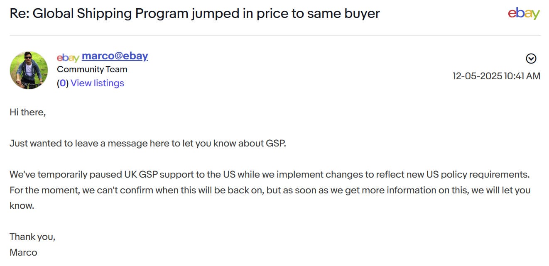Click the words "UK GSP support"
This screenshot has width=549, height=266.
pyautogui.click(x=154, y=174)
